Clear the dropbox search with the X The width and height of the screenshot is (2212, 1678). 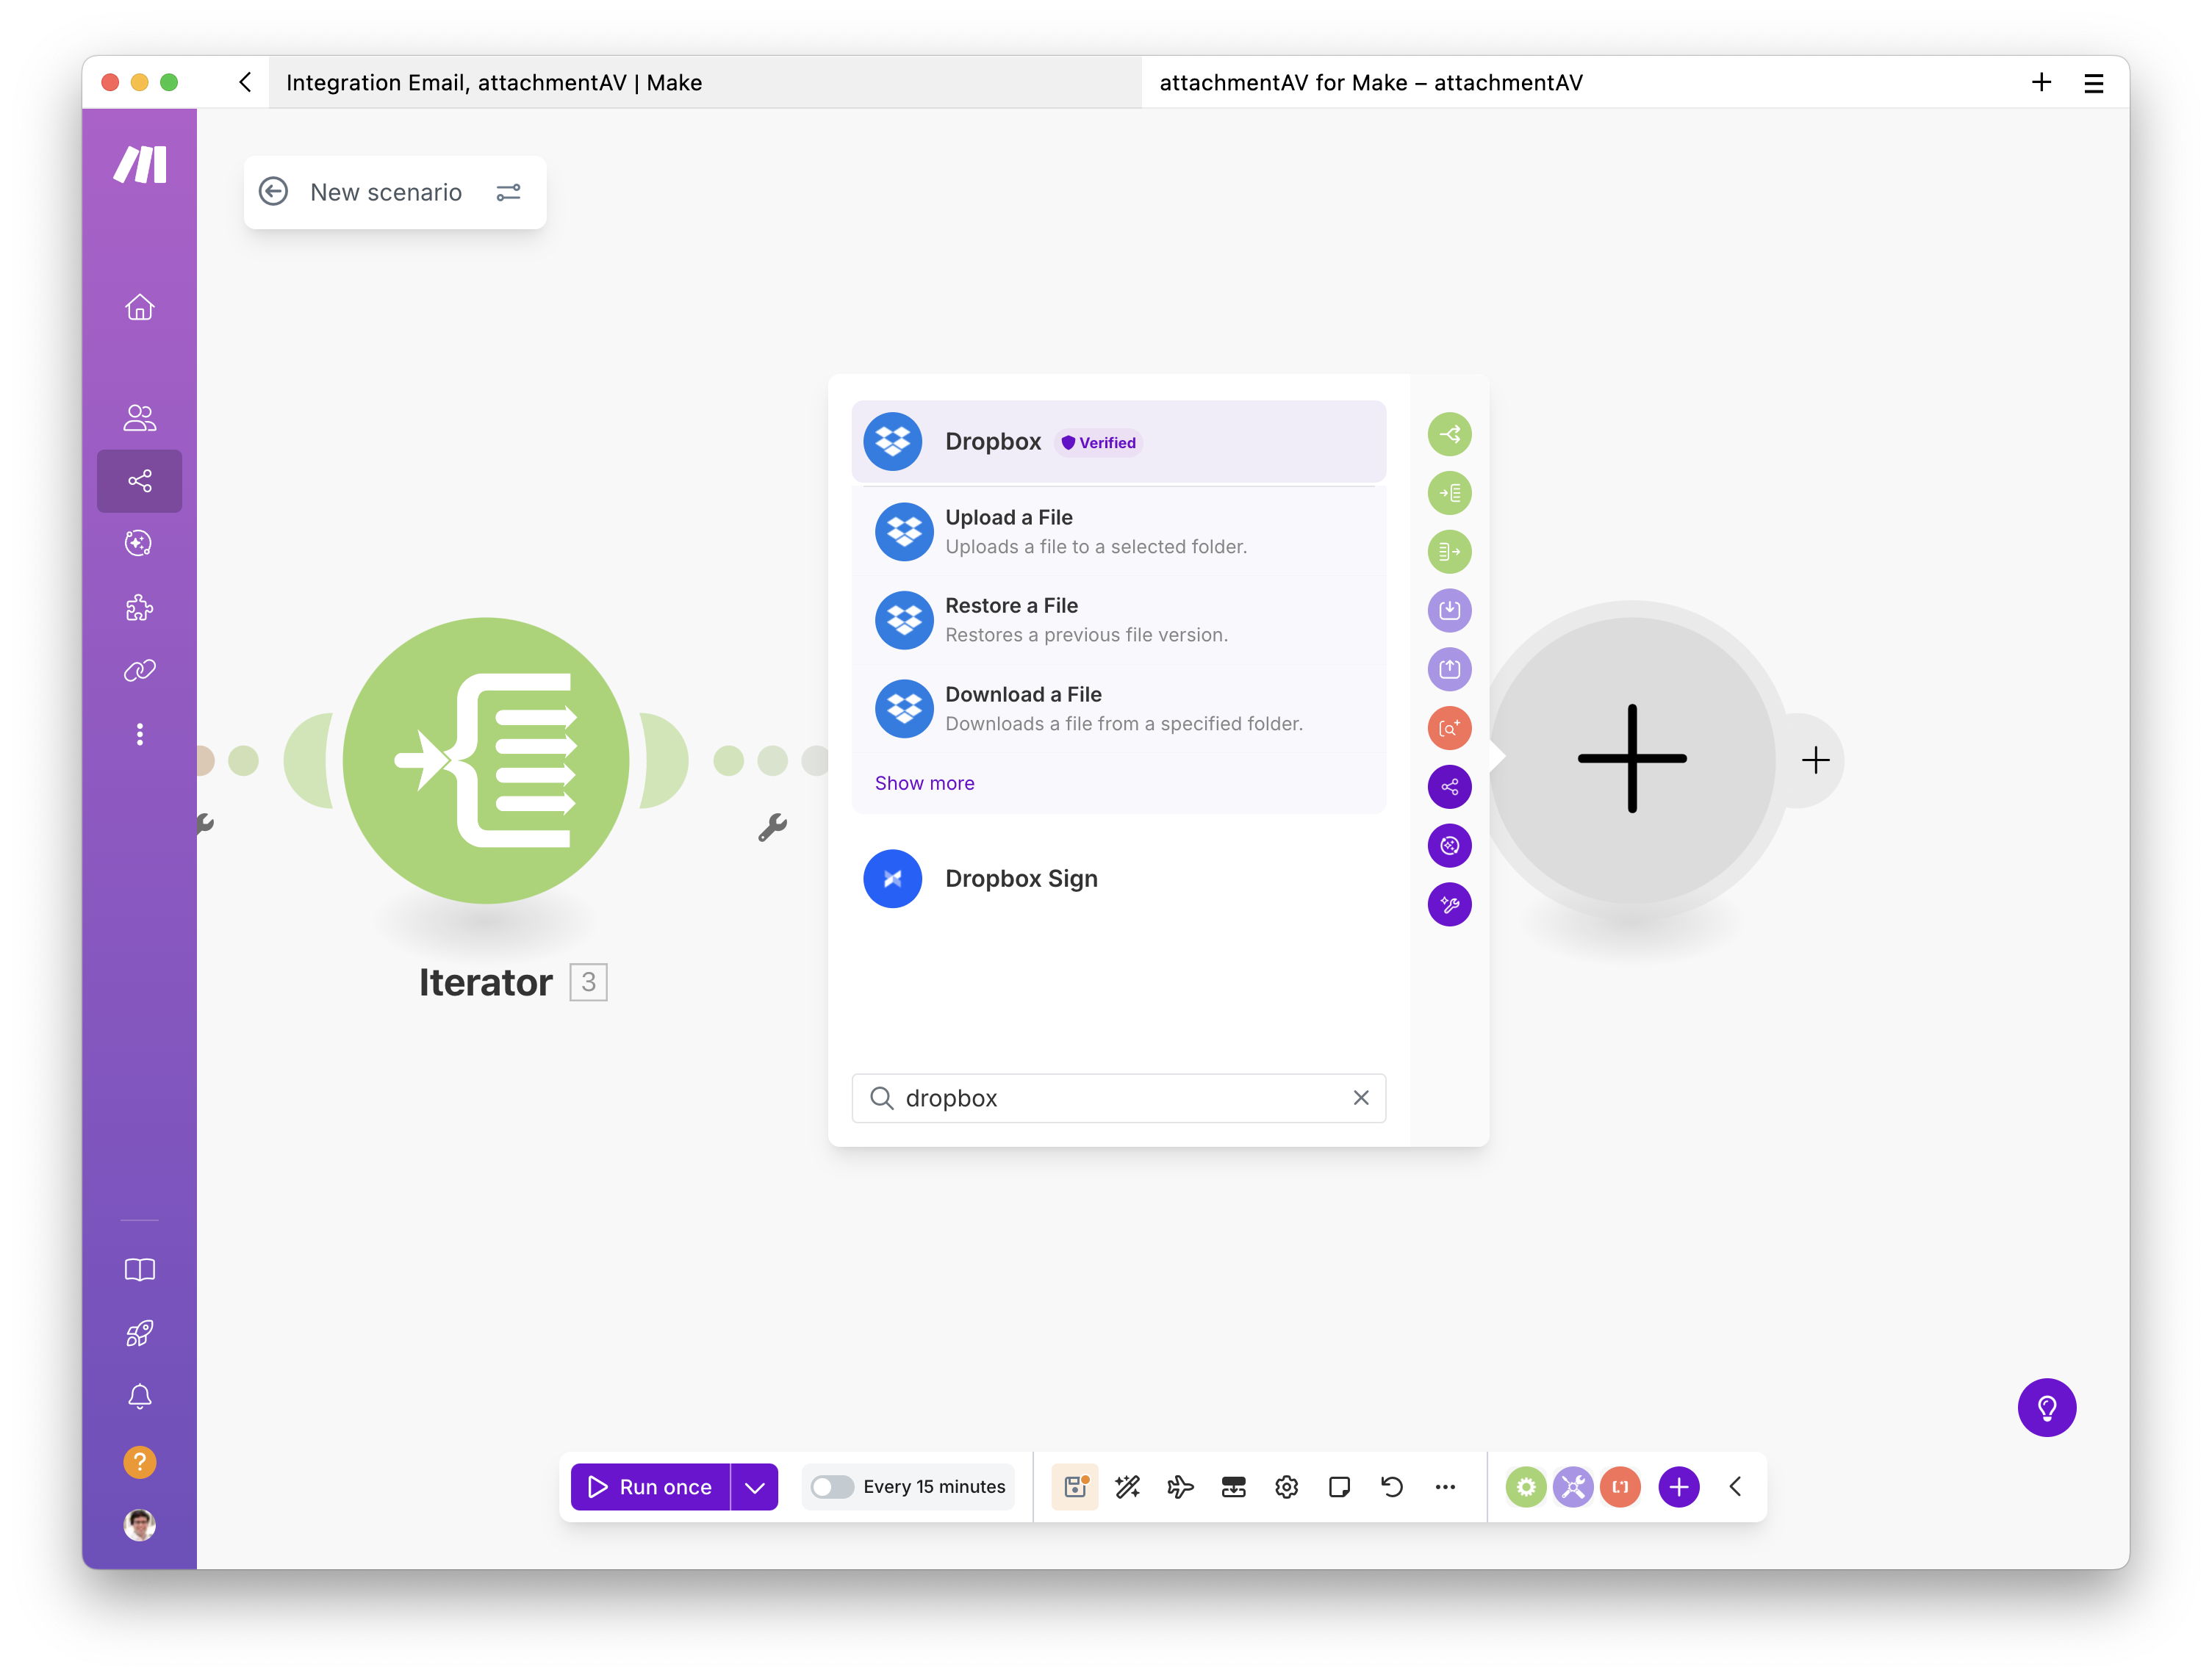1361,1097
